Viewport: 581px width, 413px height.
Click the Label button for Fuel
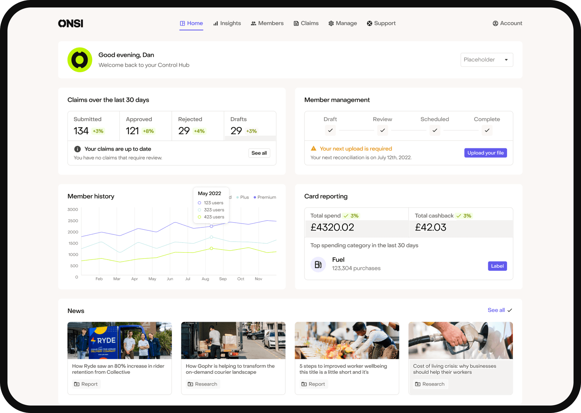pyautogui.click(x=497, y=266)
